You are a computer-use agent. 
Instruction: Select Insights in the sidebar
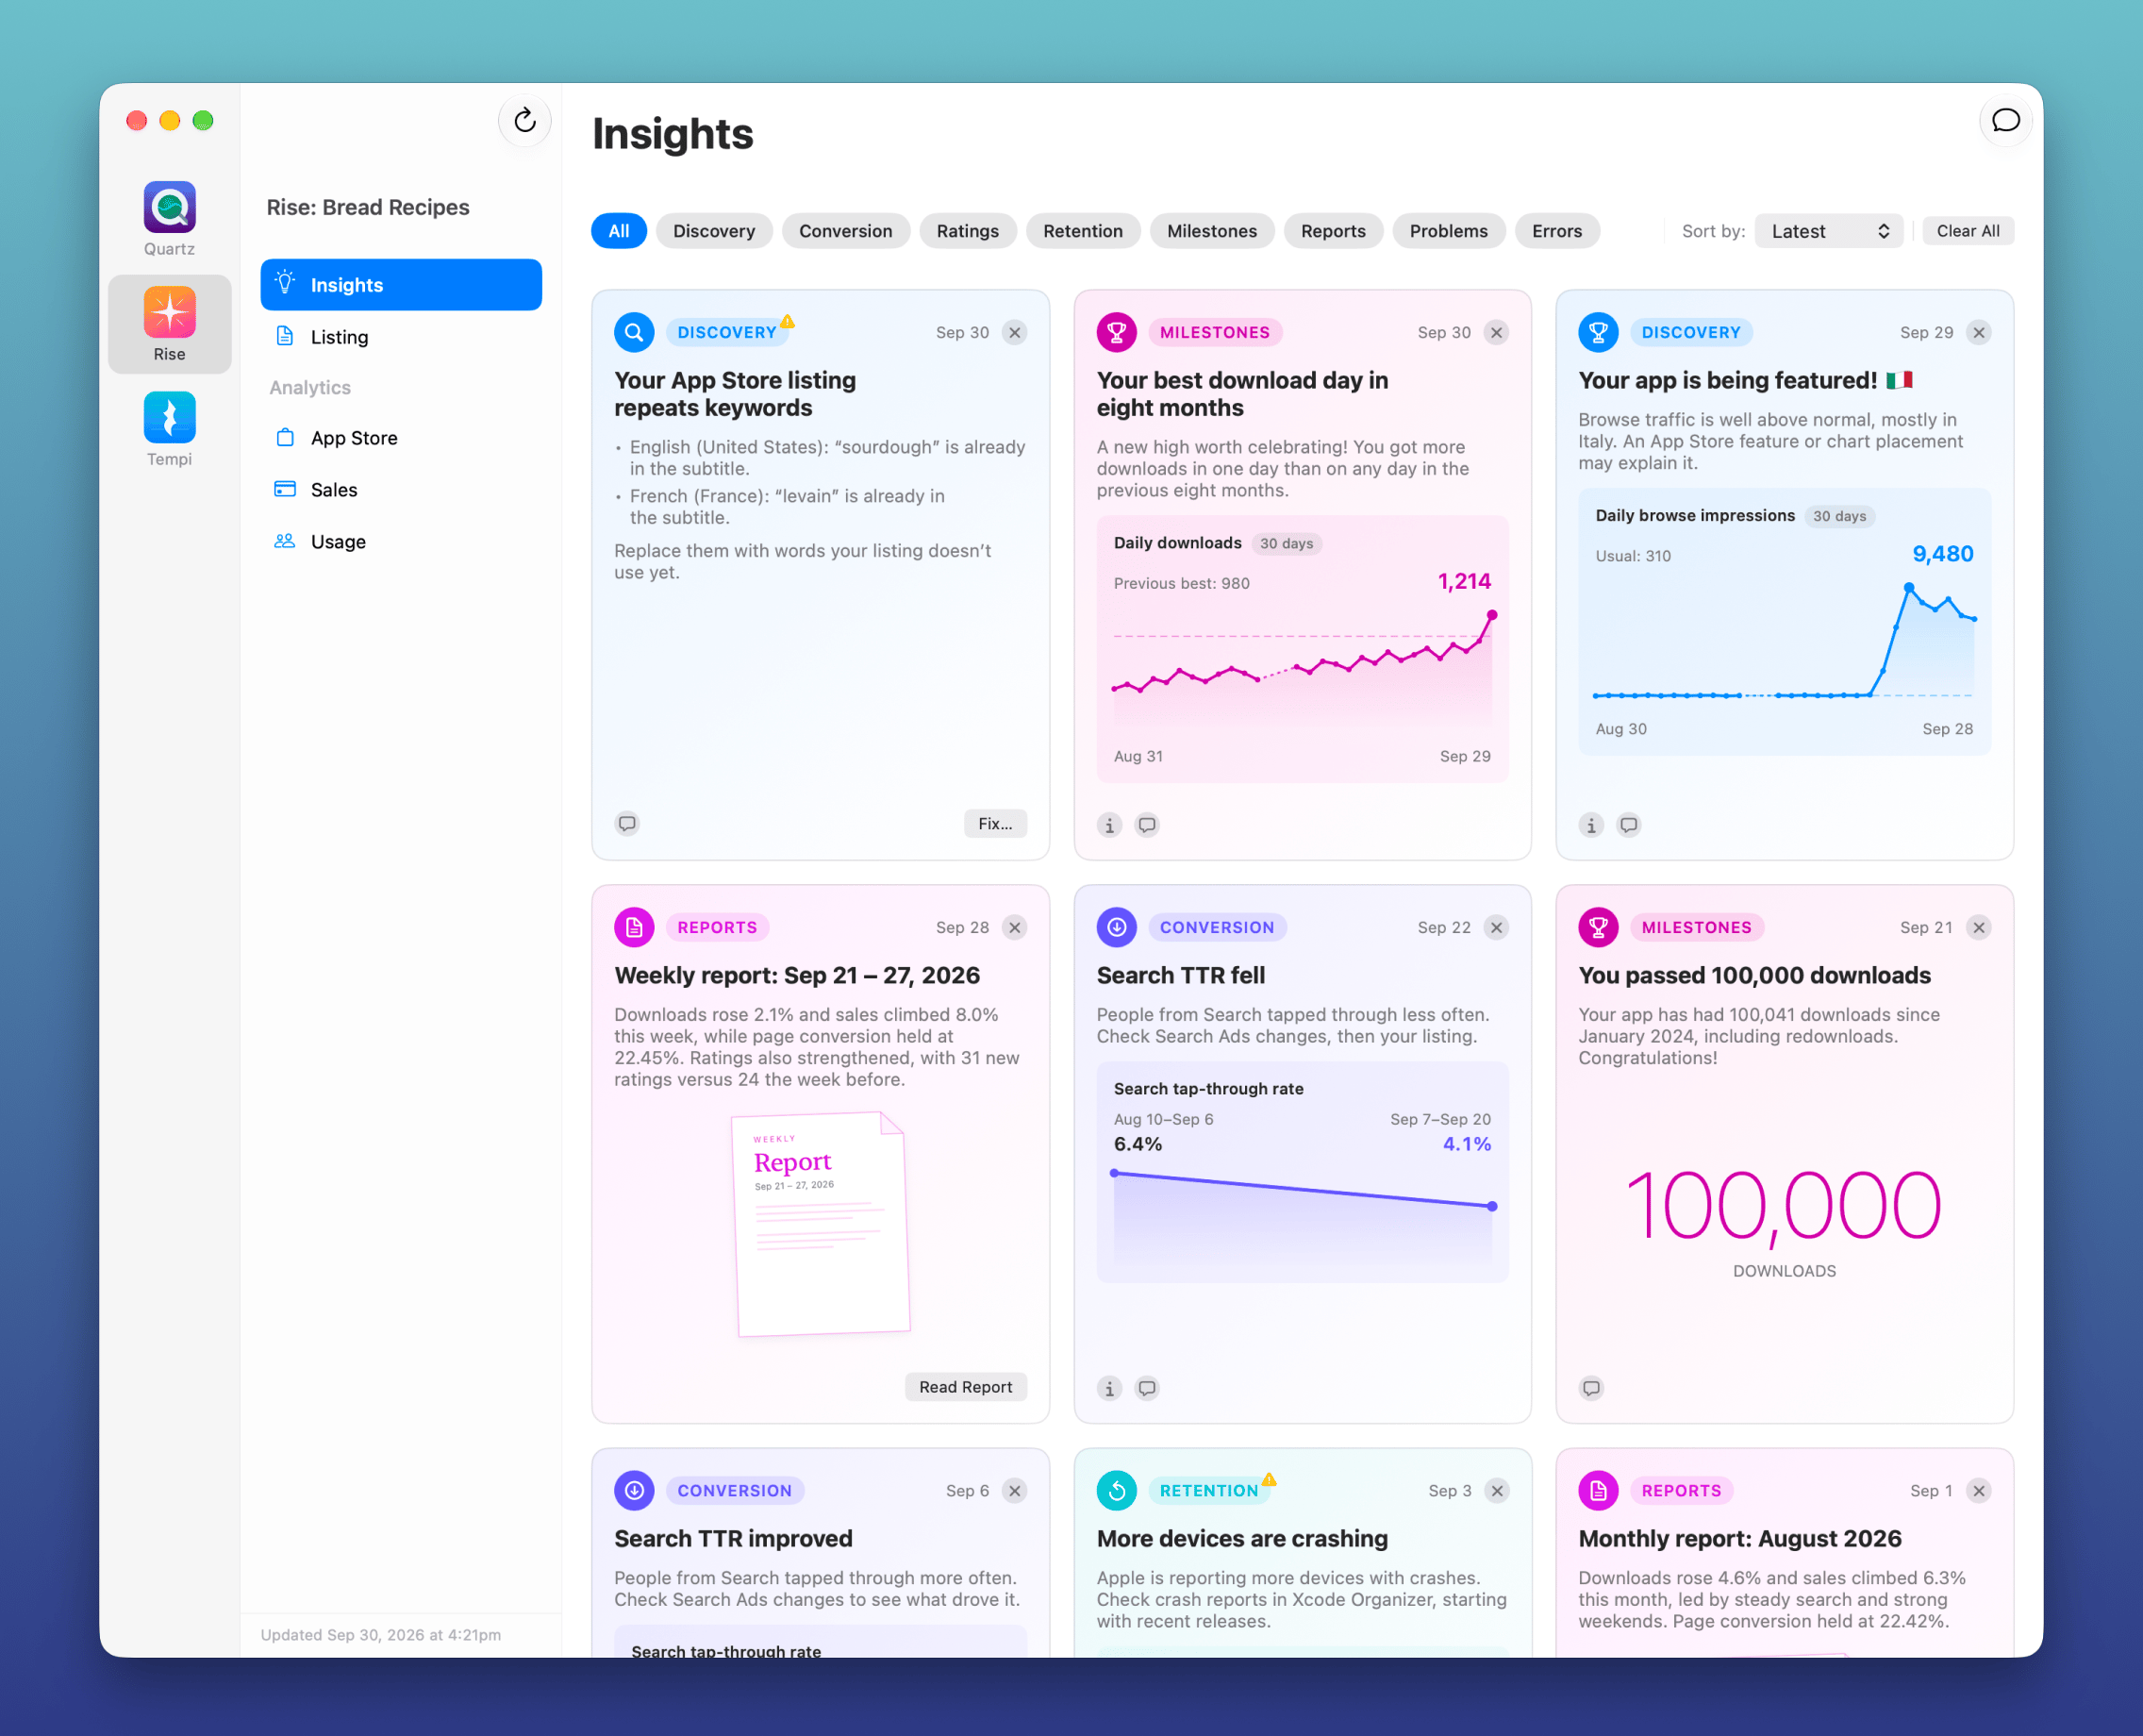401,285
